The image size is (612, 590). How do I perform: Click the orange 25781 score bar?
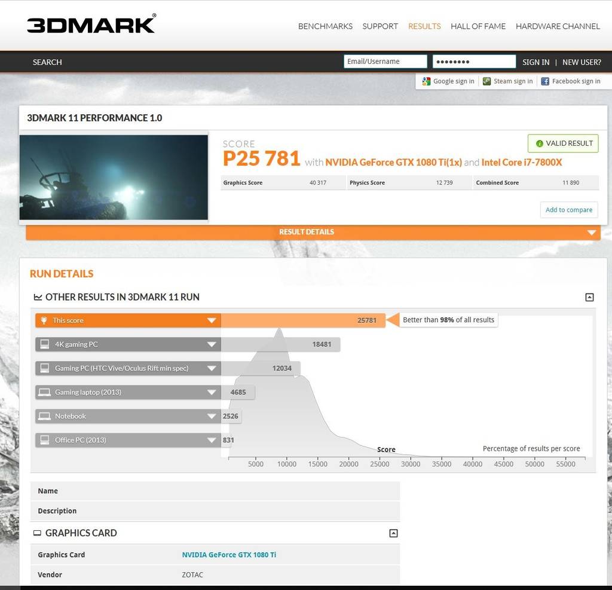coord(303,320)
